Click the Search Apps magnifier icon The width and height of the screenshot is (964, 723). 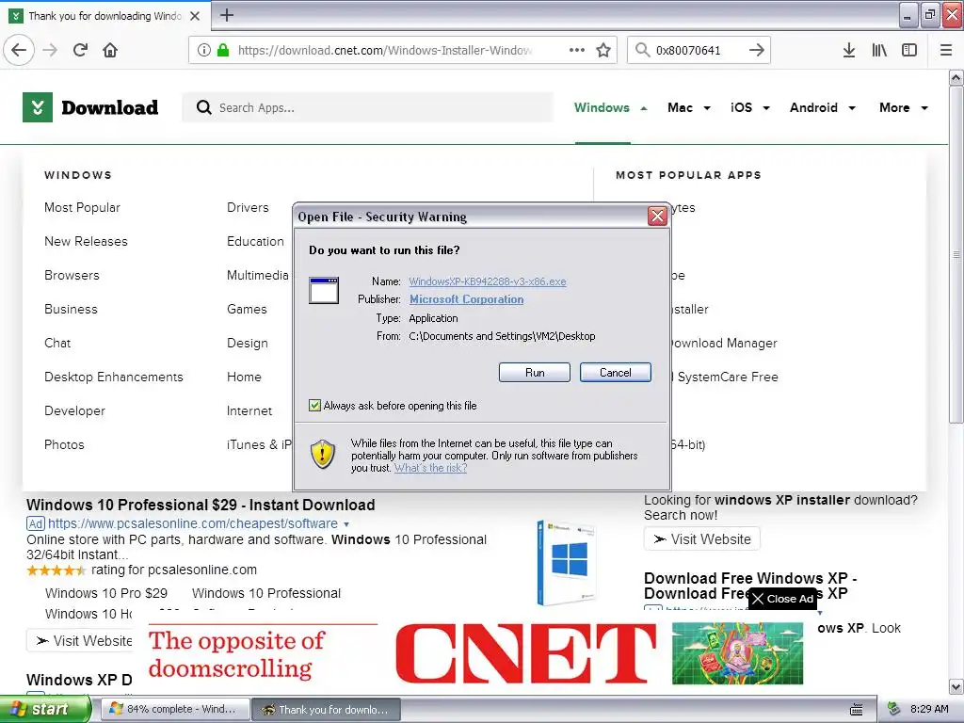coord(204,107)
